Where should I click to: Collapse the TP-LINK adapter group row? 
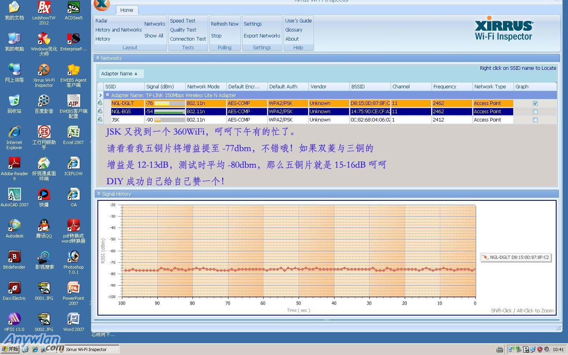107,95
